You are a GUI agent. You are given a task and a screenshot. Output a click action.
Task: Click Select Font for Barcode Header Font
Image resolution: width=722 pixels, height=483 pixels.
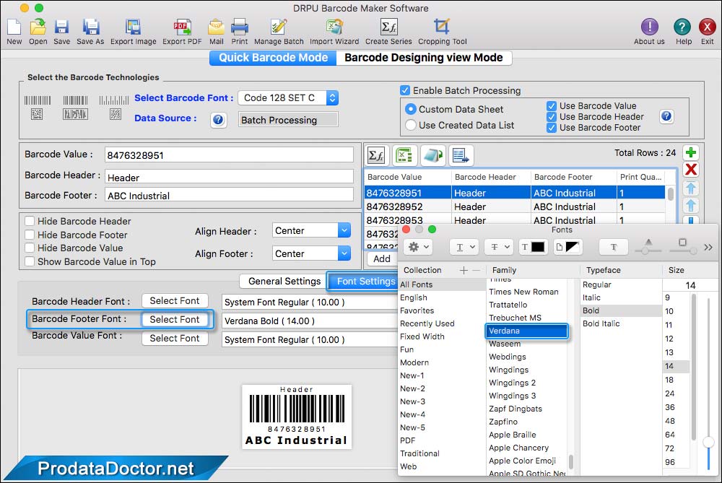[175, 300]
